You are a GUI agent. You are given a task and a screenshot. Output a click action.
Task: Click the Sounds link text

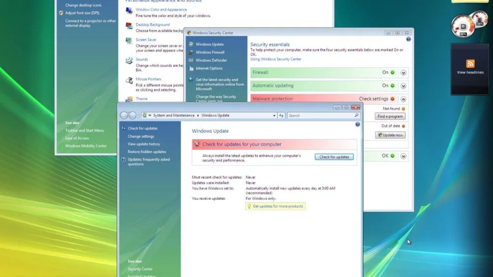142,59
